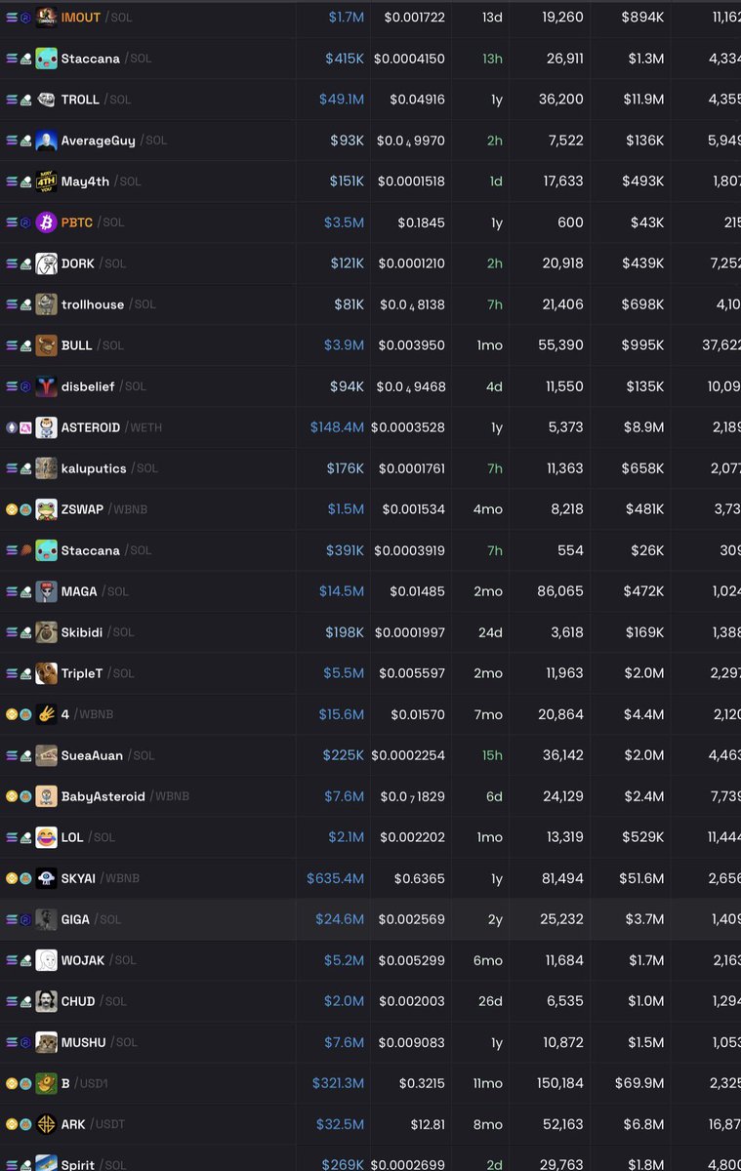
Task: Click PBTC price $0.1845
Action: point(421,222)
